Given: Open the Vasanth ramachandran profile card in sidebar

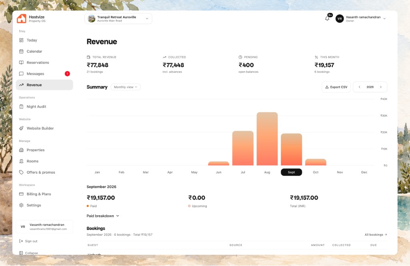Looking at the screenshot, I should point(44,226).
